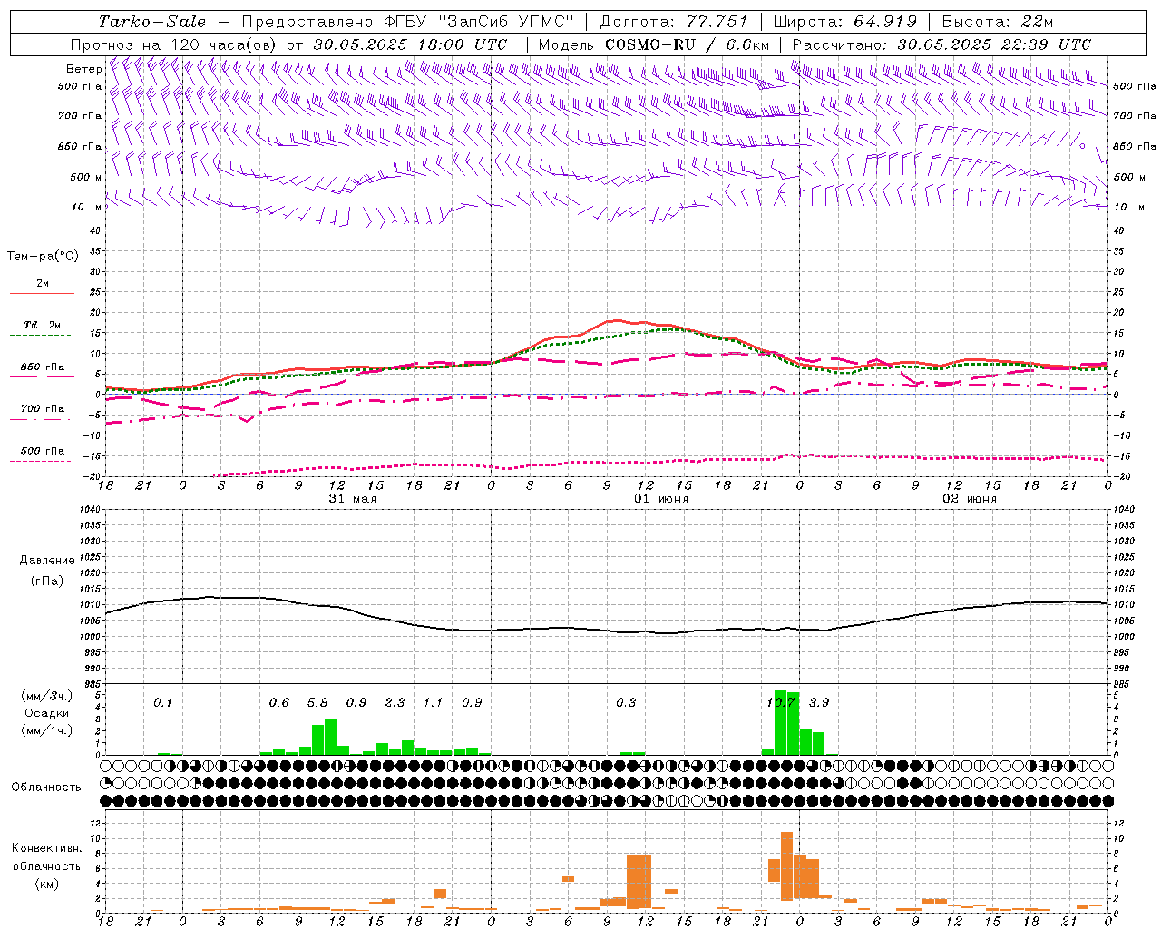The width and height of the screenshot is (1161, 929).
Task: Select the "Долгота: 77.751" header field
Action: [674, 22]
